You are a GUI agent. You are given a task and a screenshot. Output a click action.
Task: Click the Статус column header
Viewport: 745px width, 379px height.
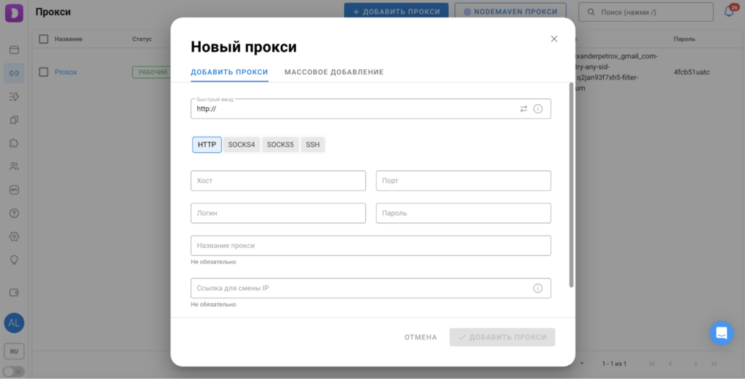(x=142, y=39)
